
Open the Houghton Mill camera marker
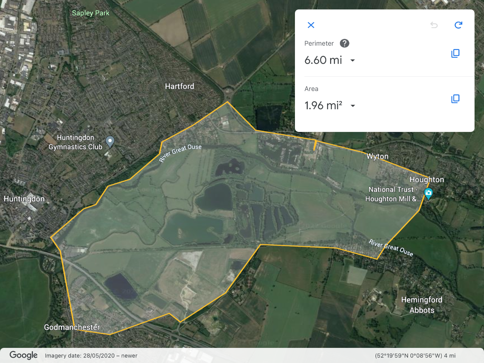(428, 194)
